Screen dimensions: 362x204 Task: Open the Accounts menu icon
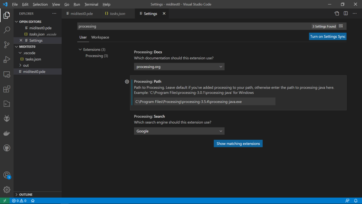(x=7, y=175)
